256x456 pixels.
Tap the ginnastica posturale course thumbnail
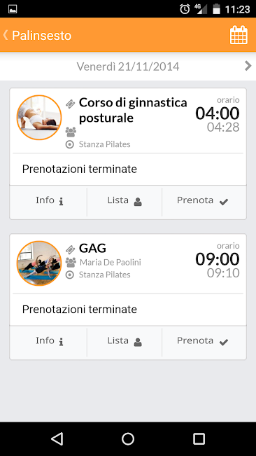[39, 118]
